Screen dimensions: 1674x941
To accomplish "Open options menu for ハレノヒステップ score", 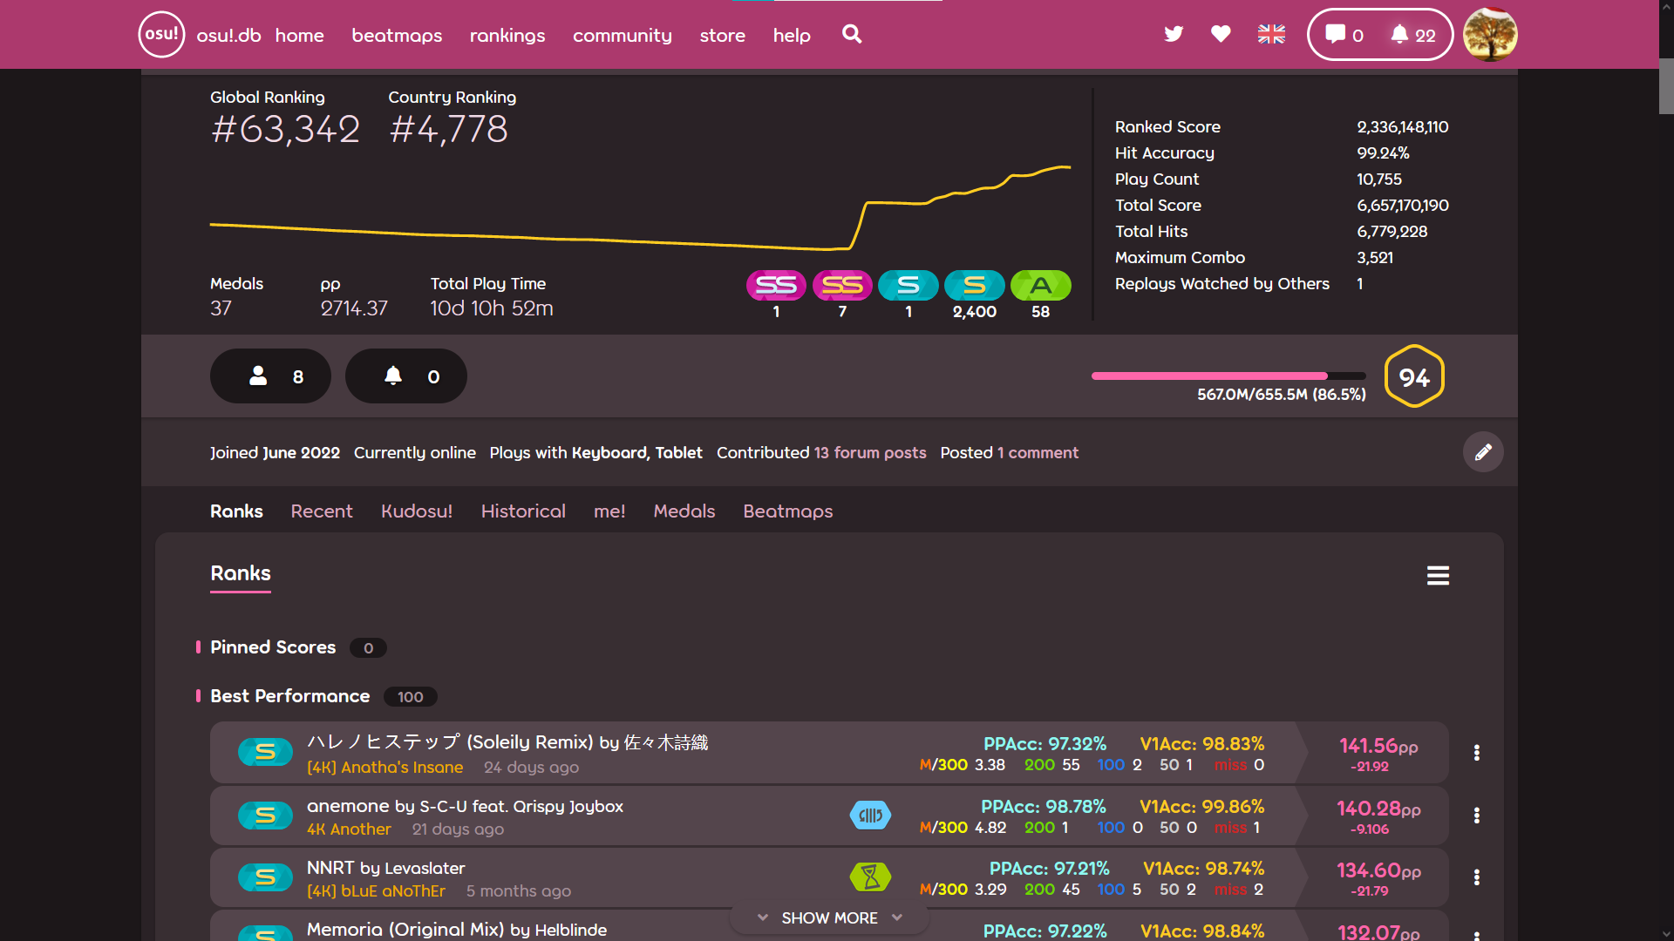I will (x=1476, y=753).
